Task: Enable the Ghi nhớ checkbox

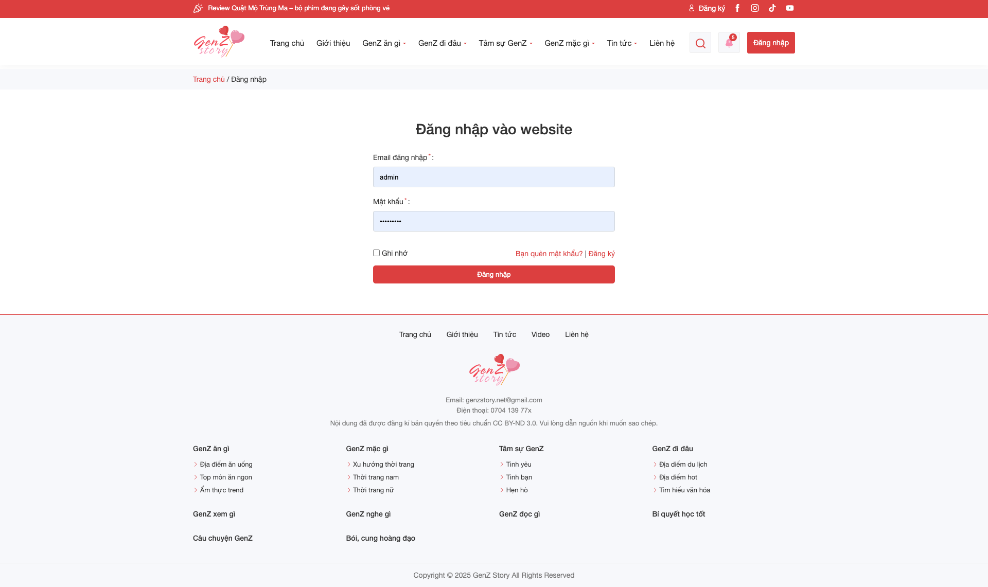Action: 376,253
